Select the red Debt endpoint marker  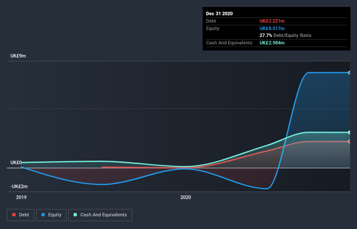tap(350, 141)
